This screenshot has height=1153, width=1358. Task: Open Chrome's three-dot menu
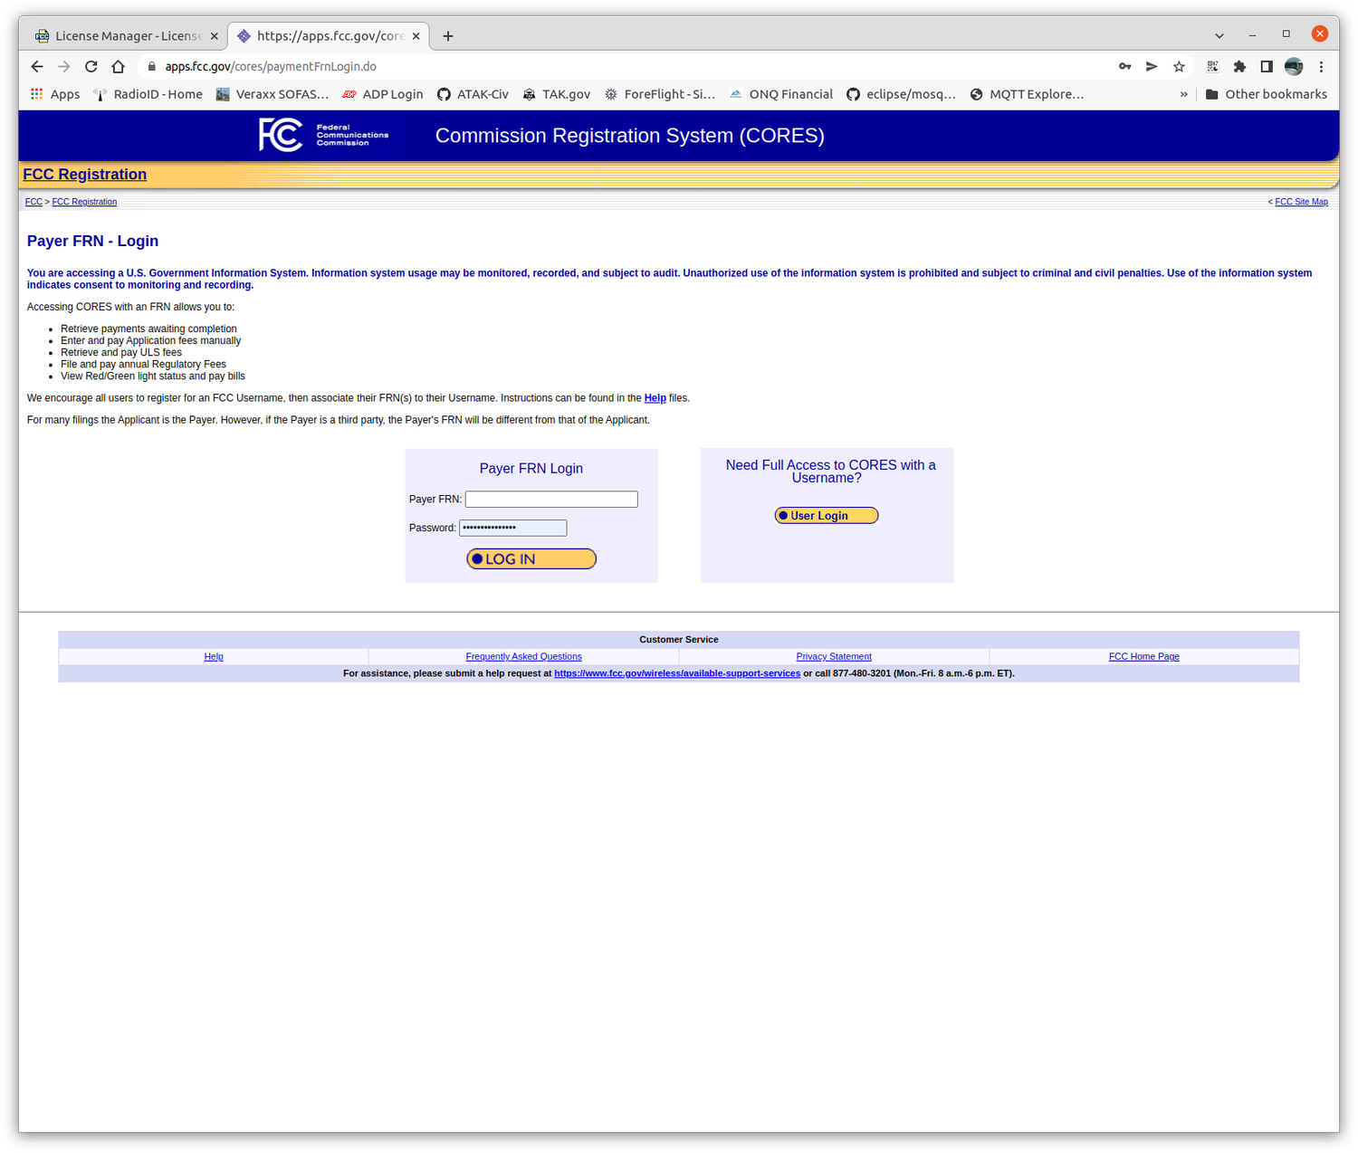1321,66
